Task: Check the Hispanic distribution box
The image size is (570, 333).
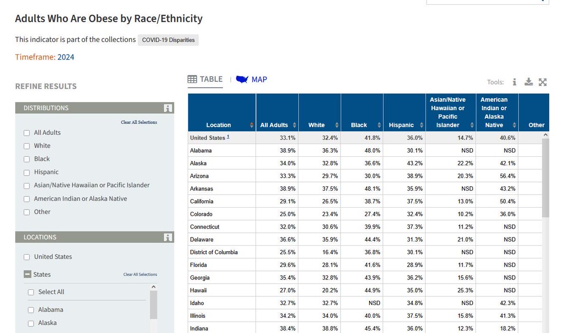Action: [x=27, y=172]
